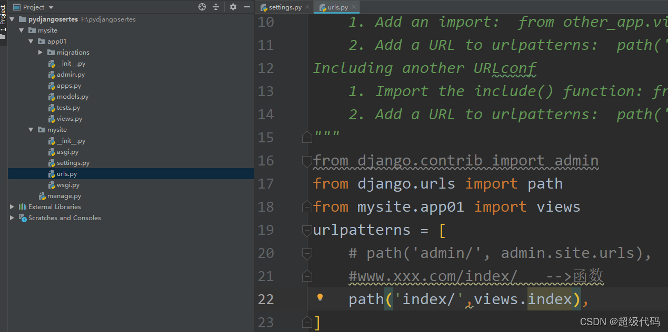Select the app01 folder
This screenshot has height=332, width=668.
coord(57,41)
